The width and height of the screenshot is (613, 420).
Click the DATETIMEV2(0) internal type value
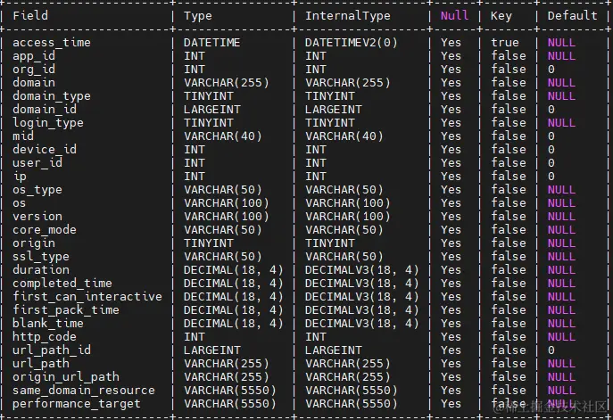coord(351,43)
